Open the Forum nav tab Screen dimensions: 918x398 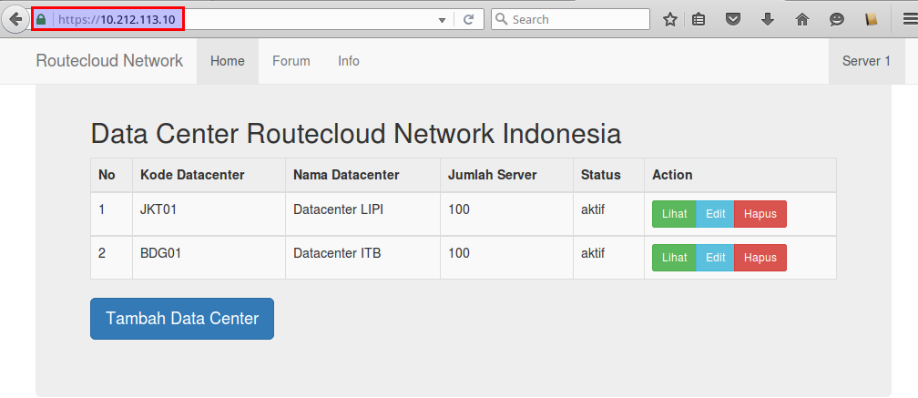(x=291, y=61)
